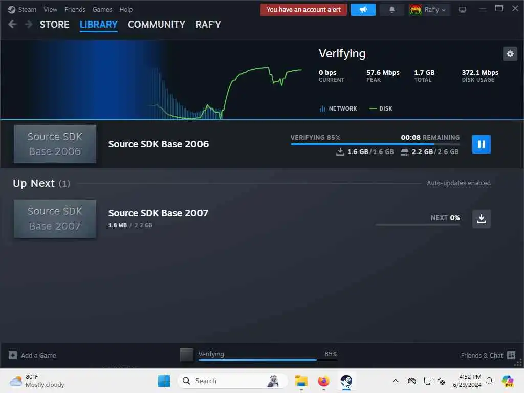Image resolution: width=524 pixels, height=393 pixels.
Task: Expand the Raf'y account dropdown
Action: point(429,10)
